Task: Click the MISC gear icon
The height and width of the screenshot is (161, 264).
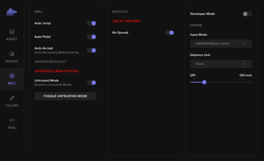Action: [12, 76]
